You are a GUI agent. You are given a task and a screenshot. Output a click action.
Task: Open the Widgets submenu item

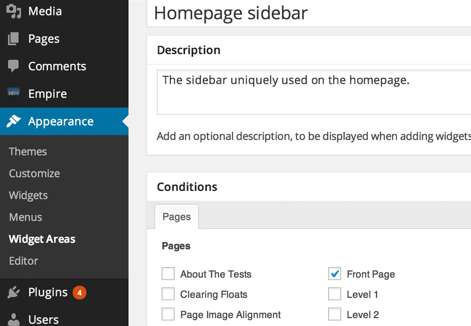tap(28, 196)
